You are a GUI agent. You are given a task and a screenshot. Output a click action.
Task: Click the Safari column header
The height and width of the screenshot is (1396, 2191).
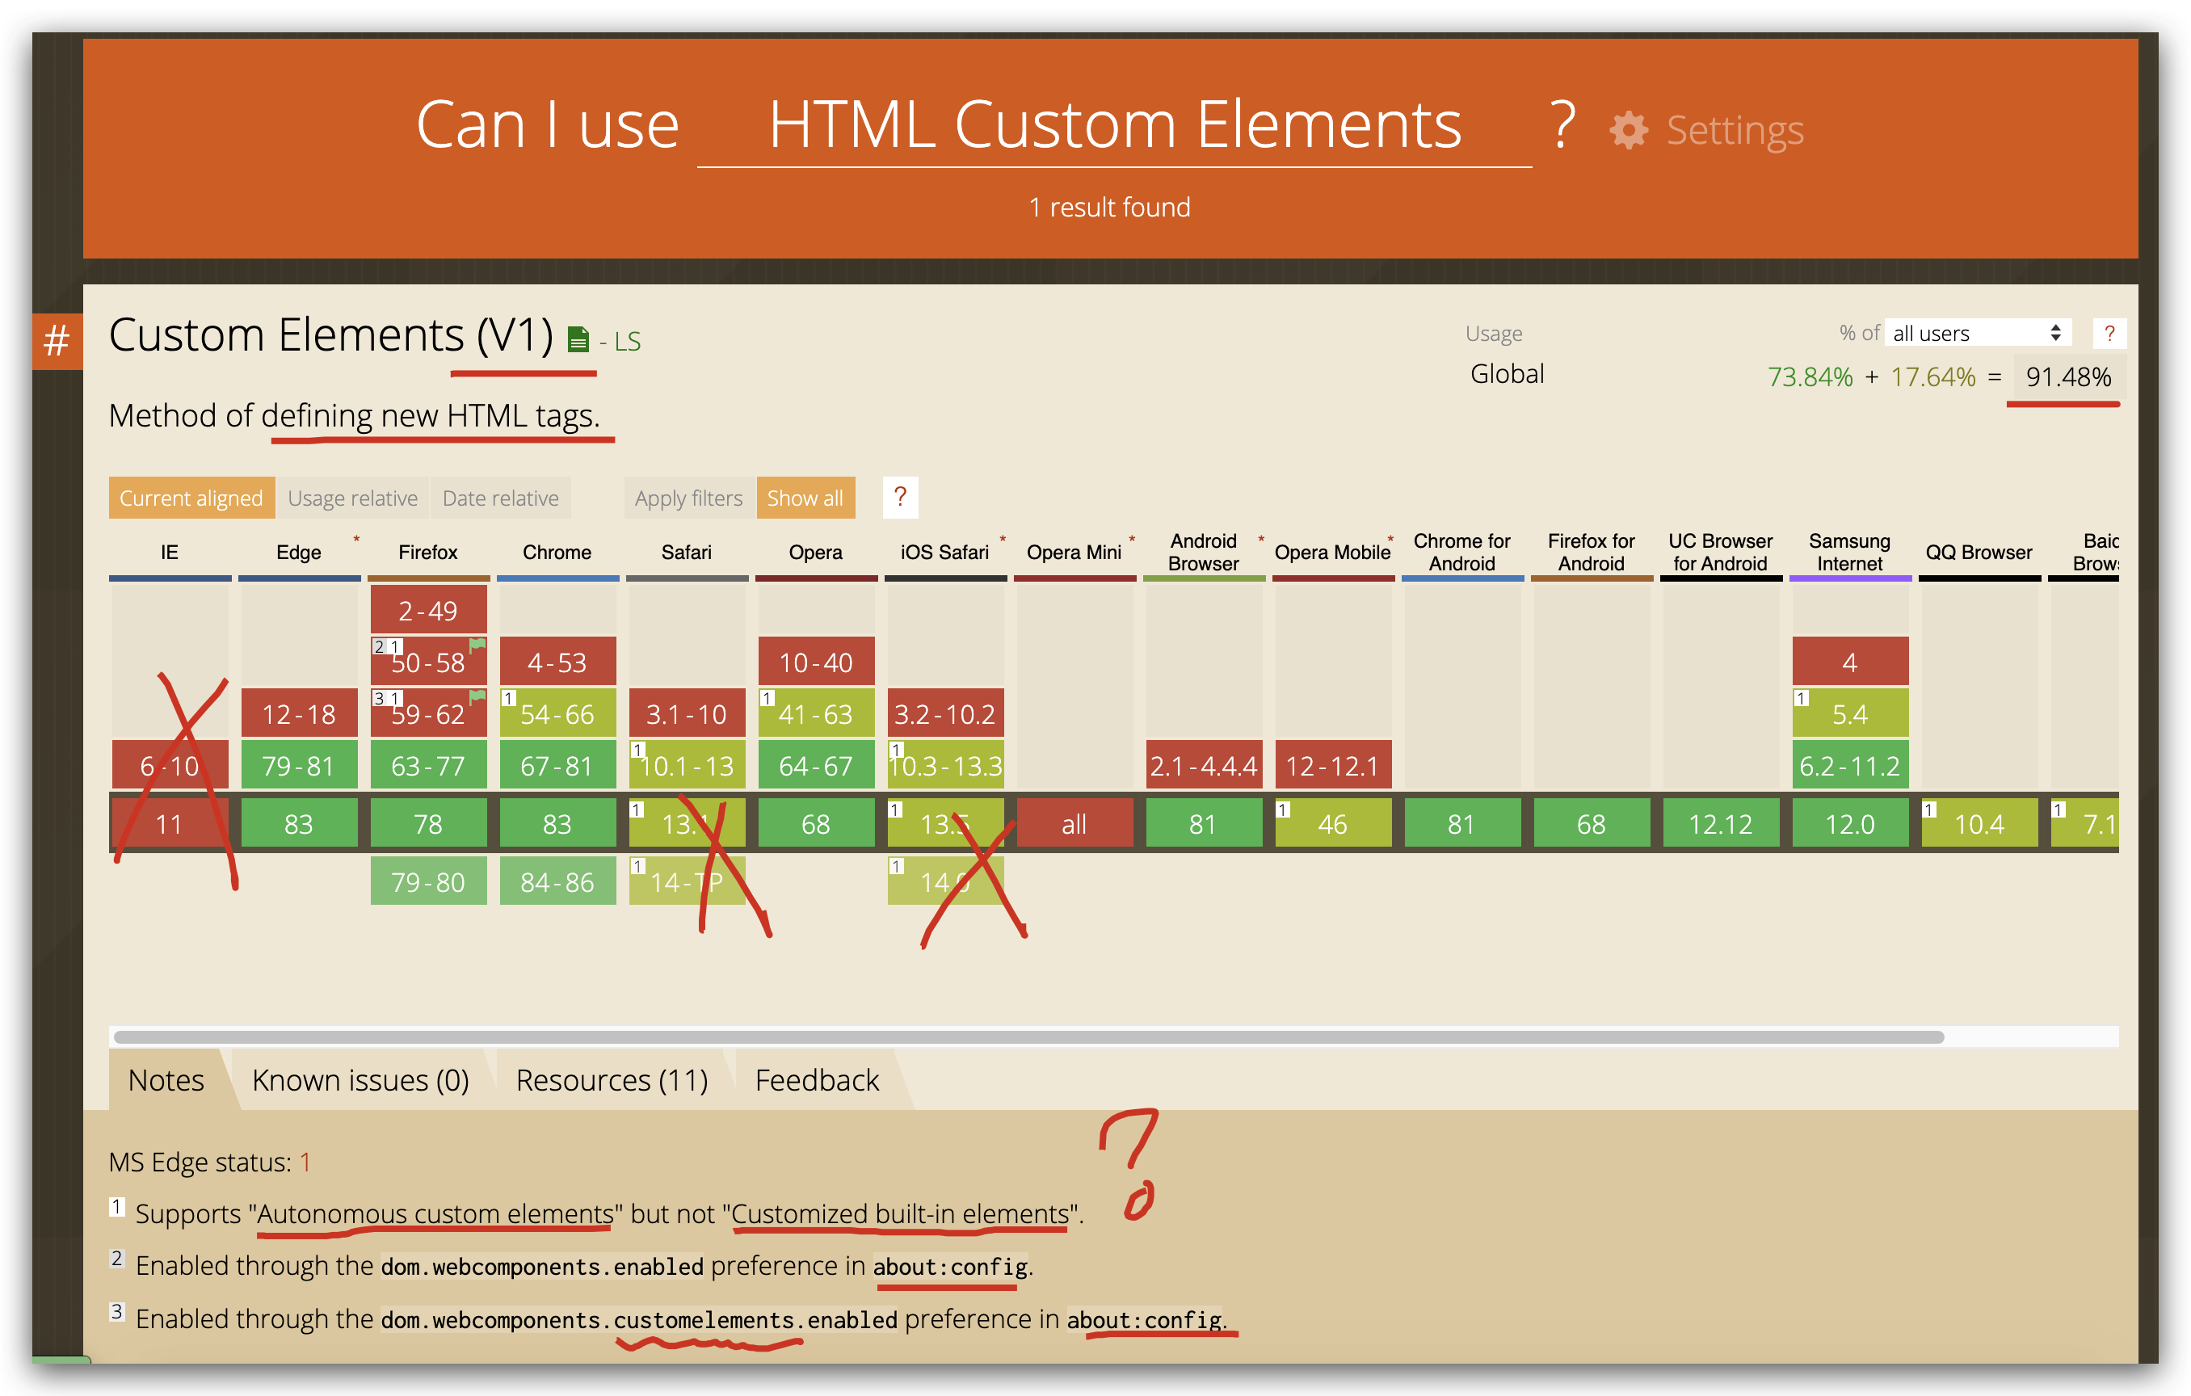pyautogui.click(x=686, y=552)
